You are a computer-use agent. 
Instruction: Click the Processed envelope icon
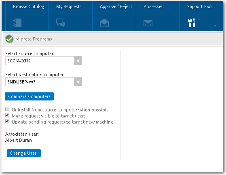(148, 23)
